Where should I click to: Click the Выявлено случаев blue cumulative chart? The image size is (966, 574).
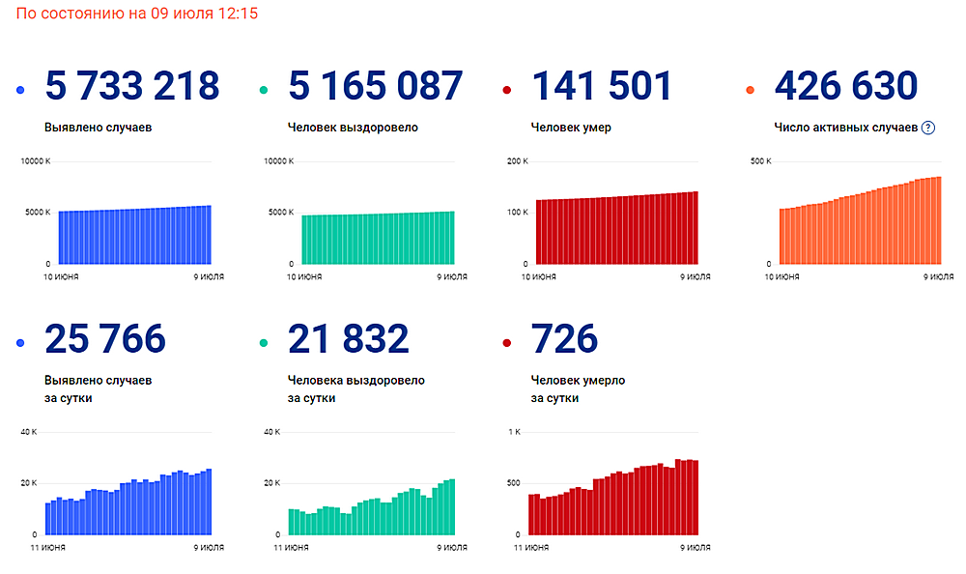124,218
